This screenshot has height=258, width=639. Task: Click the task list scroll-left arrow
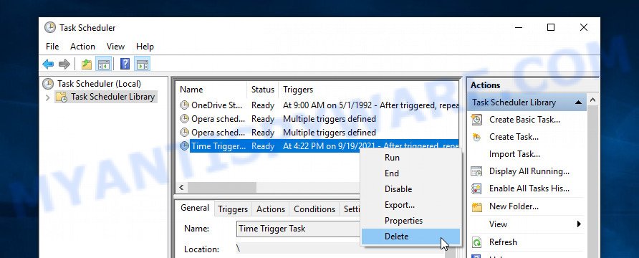tap(182, 188)
